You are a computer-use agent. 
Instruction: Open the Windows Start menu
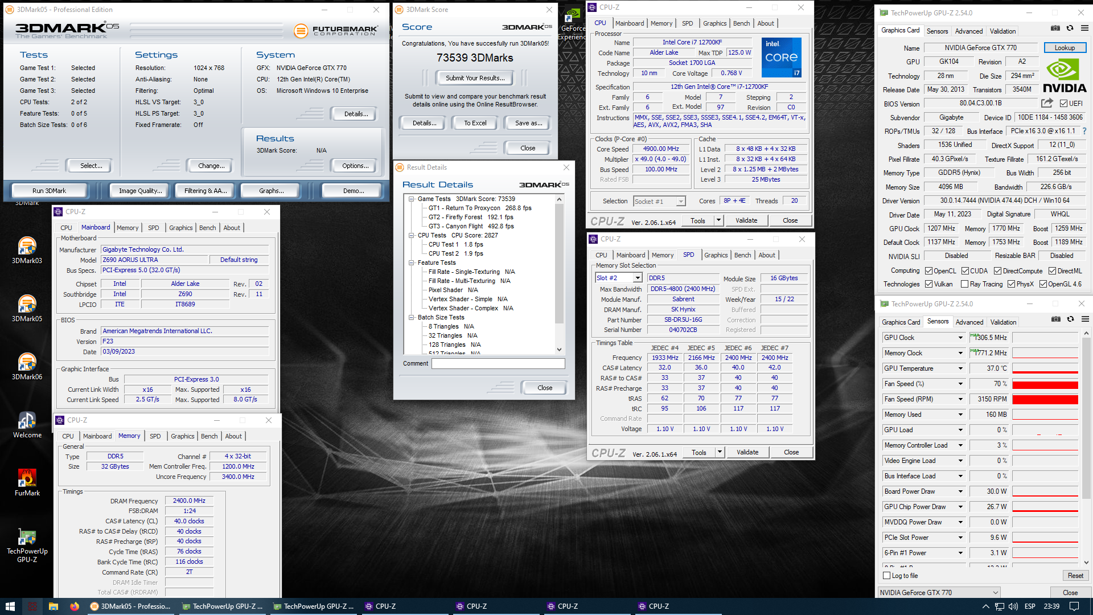10,606
